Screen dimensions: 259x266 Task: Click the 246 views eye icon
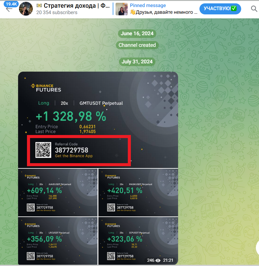point(158,260)
